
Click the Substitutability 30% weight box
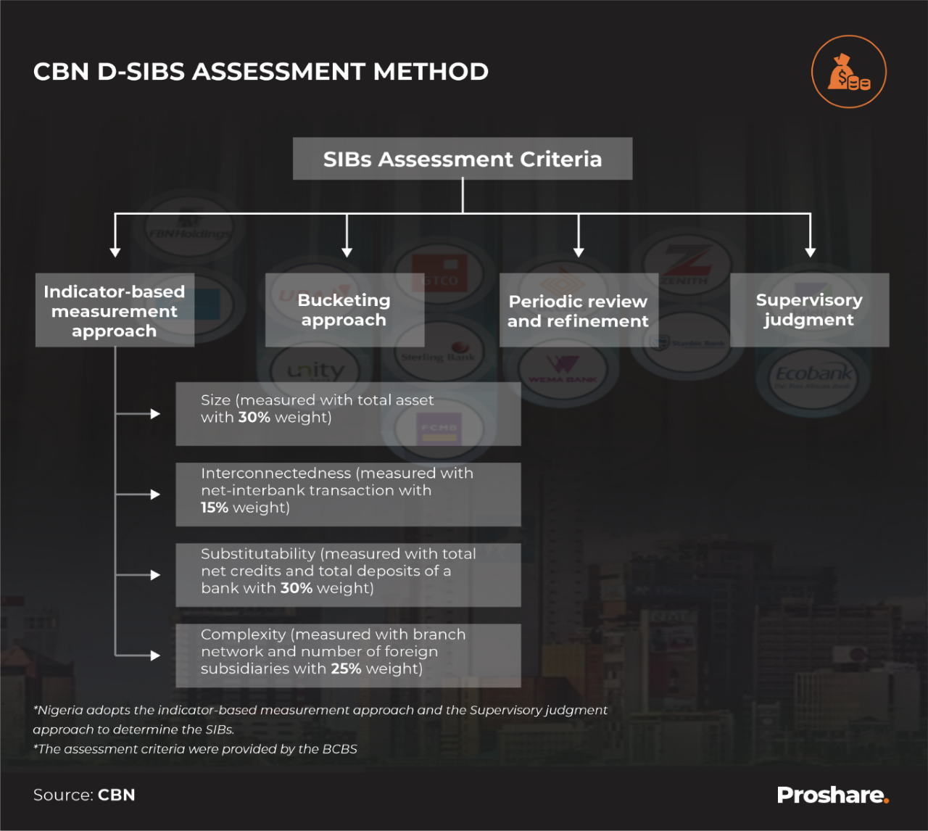click(348, 575)
